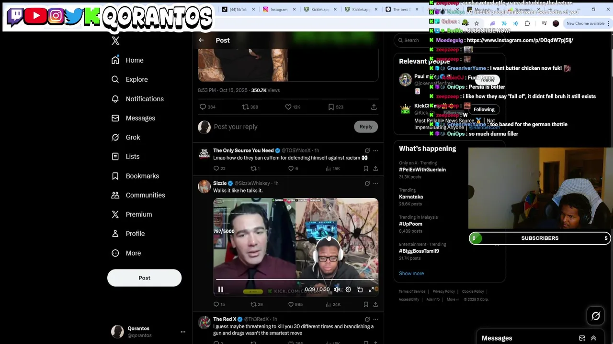This screenshot has width=613, height=344.
Task: Open Communities in sidebar
Action: tap(138, 195)
